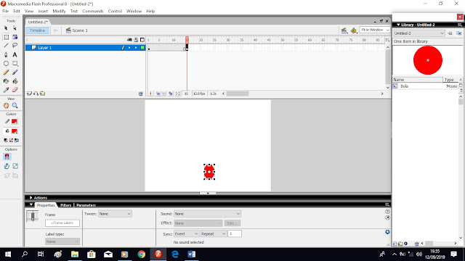Viewport: 465px width, 261px height.
Task: Toggle Show/Hide All Layers eye icon
Action: (x=129, y=40)
